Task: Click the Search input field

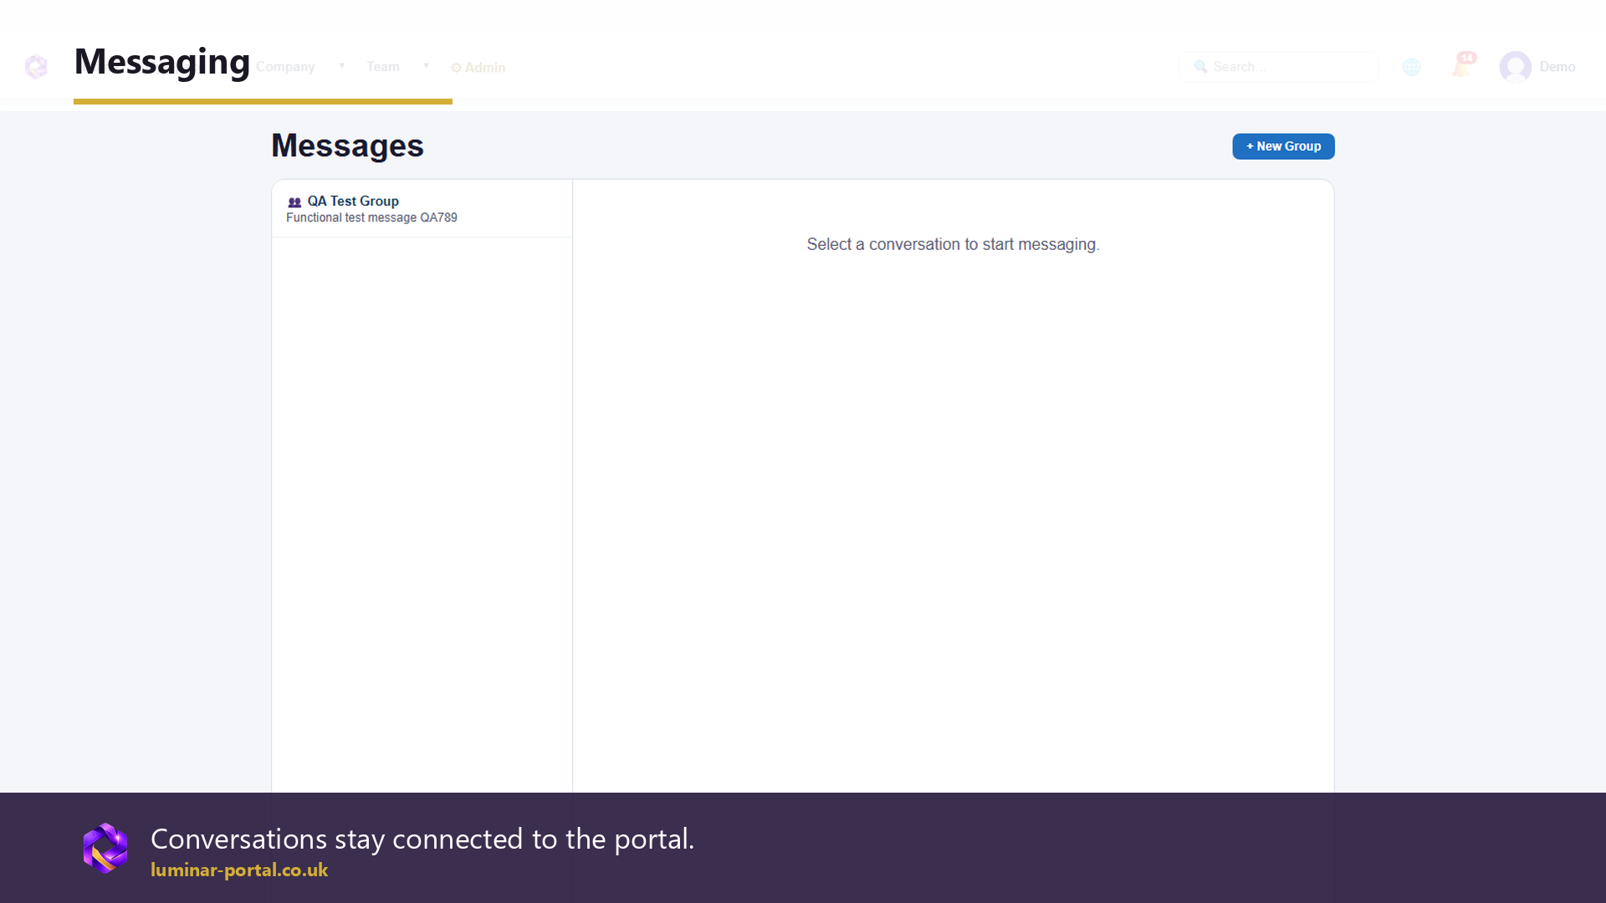Action: coord(1278,67)
